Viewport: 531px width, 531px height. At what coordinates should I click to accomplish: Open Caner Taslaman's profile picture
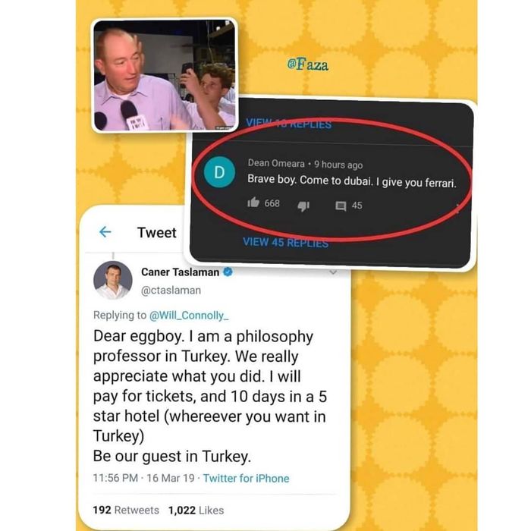pos(113,280)
